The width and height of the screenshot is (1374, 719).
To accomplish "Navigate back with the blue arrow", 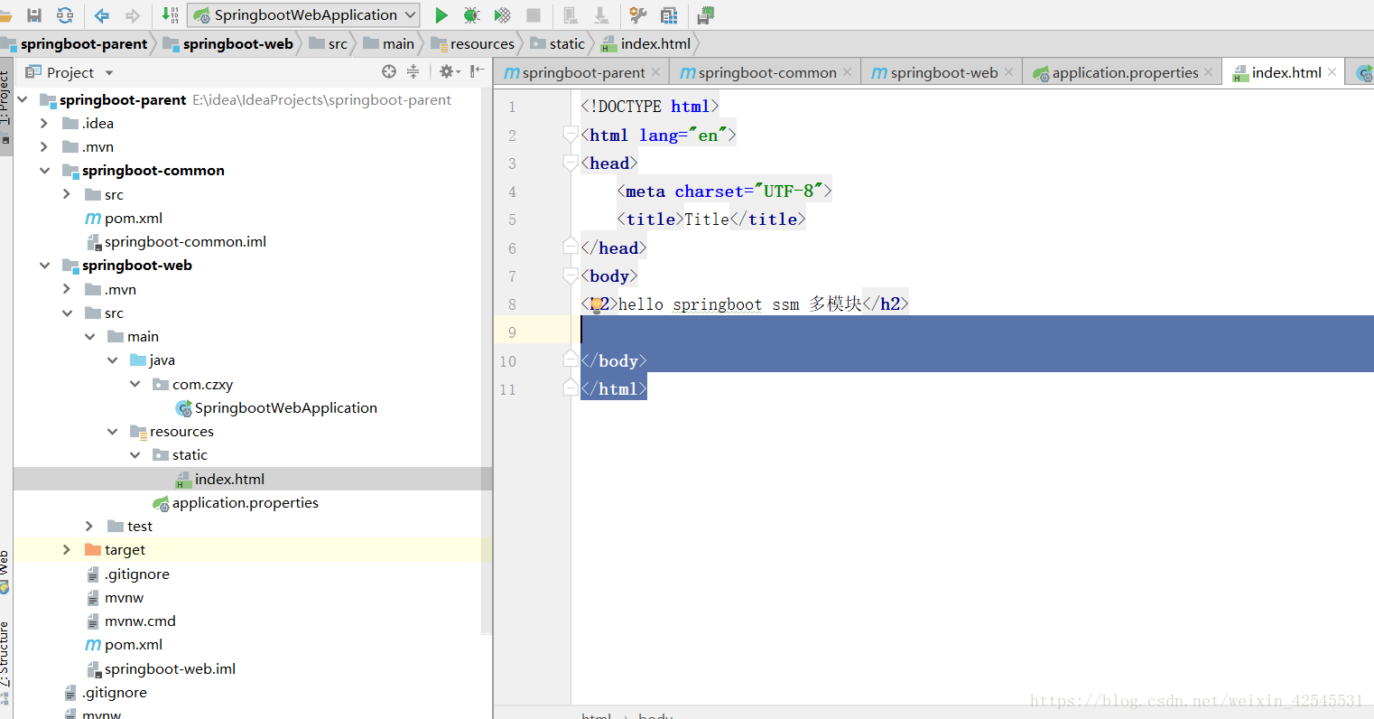I will [102, 14].
